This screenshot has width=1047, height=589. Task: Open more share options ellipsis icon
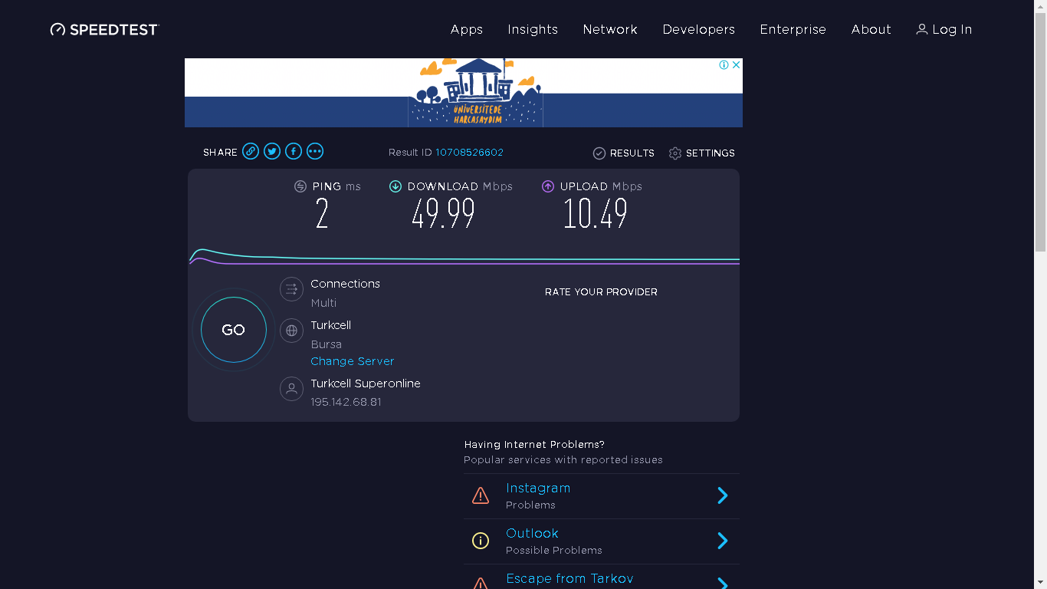click(x=315, y=151)
